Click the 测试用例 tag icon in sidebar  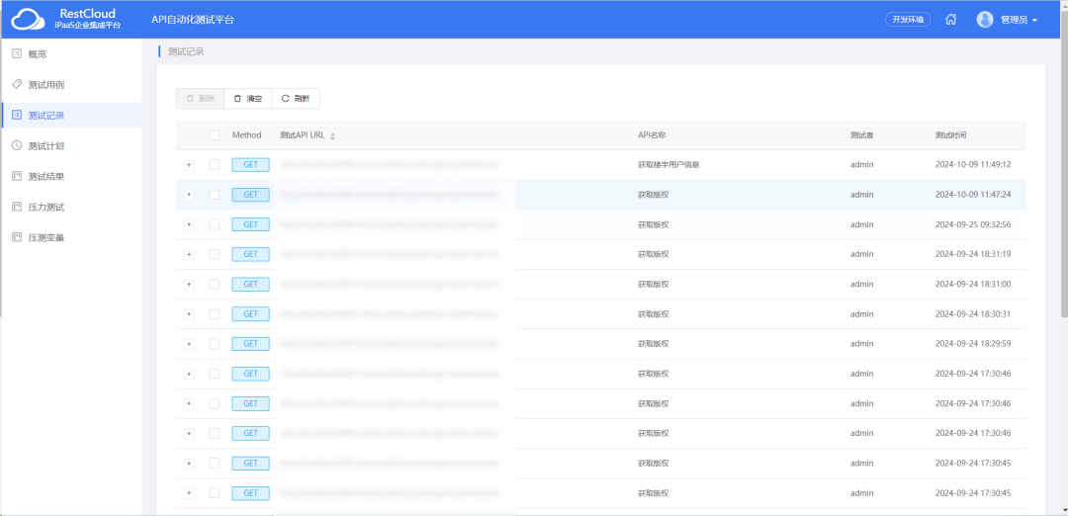[x=17, y=85]
